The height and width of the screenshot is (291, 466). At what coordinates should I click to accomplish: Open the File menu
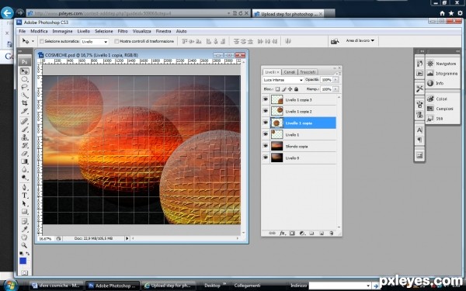[23, 31]
